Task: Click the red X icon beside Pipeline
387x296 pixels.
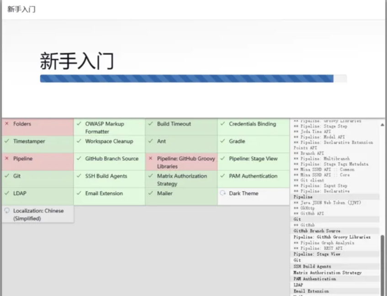Action: 7,159
